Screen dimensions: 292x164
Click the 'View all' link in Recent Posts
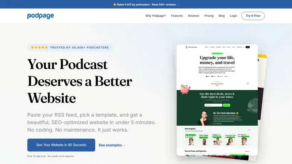[247, 151]
